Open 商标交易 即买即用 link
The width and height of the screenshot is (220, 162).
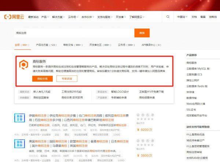click(72, 97)
